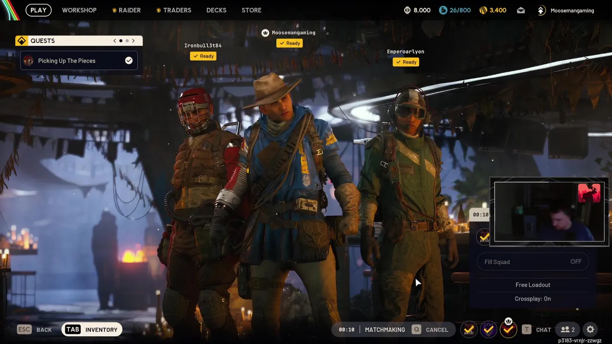
Task: Click the blue Cred token icon
Action: click(443, 10)
